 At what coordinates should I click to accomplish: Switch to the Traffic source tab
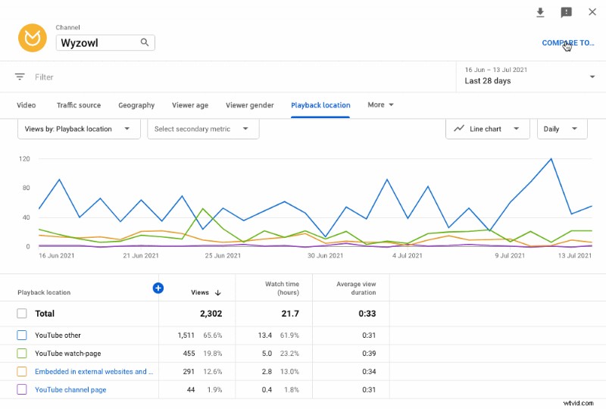pyautogui.click(x=79, y=105)
